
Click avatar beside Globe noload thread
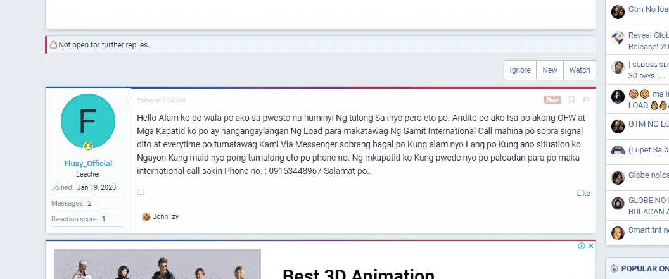tap(618, 178)
